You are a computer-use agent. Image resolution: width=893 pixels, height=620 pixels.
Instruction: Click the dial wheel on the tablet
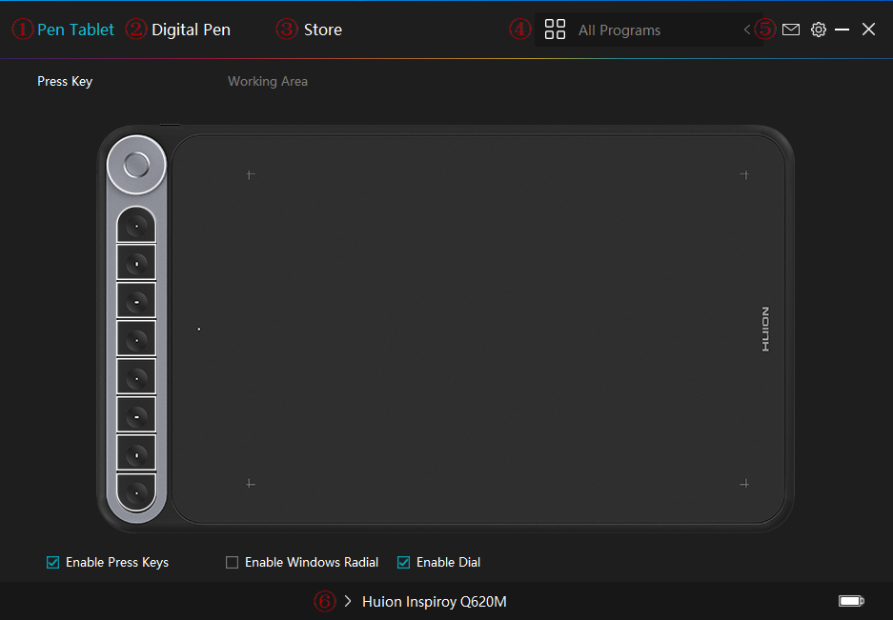(136, 165)
